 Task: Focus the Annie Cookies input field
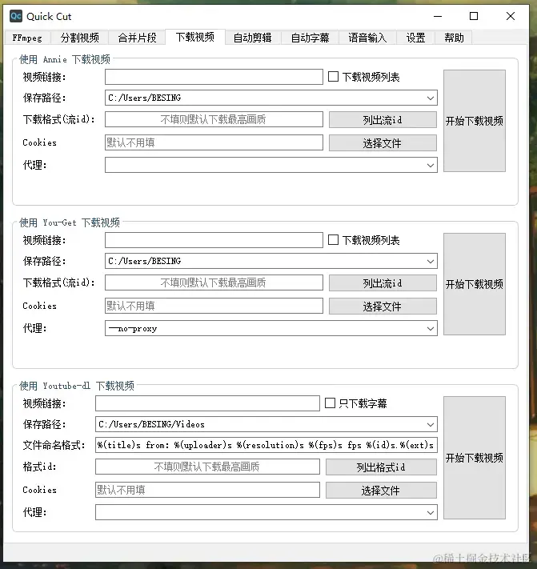(214, 142)
